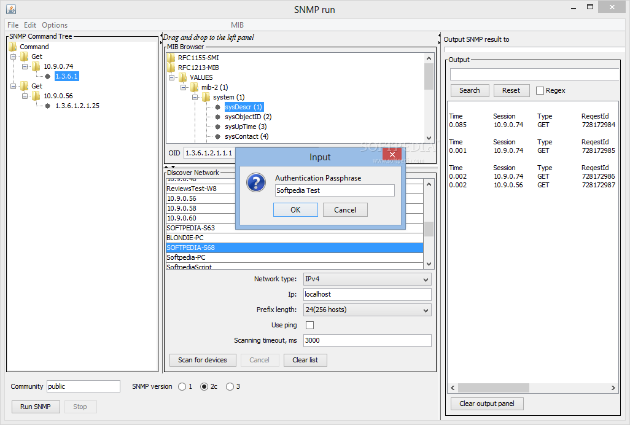Collapse the system (1) node
Screen dimensions: 630x425
tap(195, 97)
